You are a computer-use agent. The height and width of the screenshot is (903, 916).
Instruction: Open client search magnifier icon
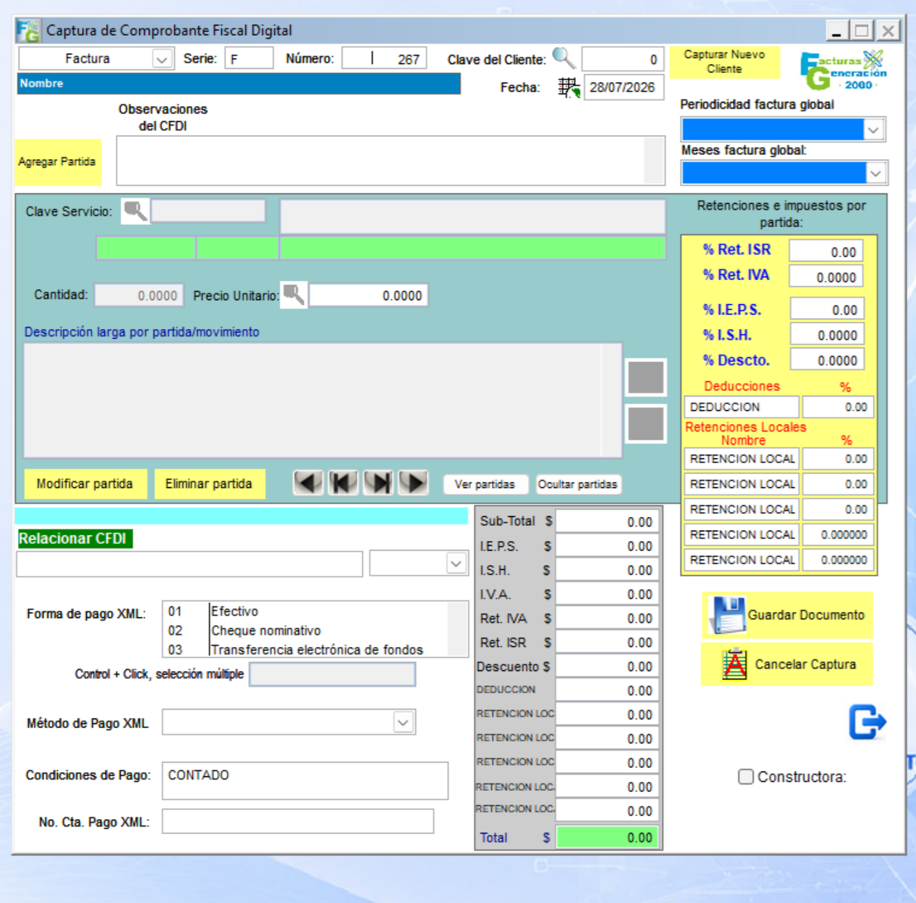tap(564, 59)
